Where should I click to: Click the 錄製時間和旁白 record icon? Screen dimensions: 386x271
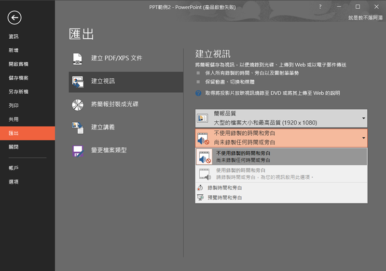click(201, 187)
